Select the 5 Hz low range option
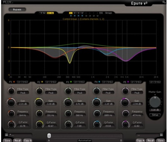Screen dimensions: 168x142 point(43,13)
